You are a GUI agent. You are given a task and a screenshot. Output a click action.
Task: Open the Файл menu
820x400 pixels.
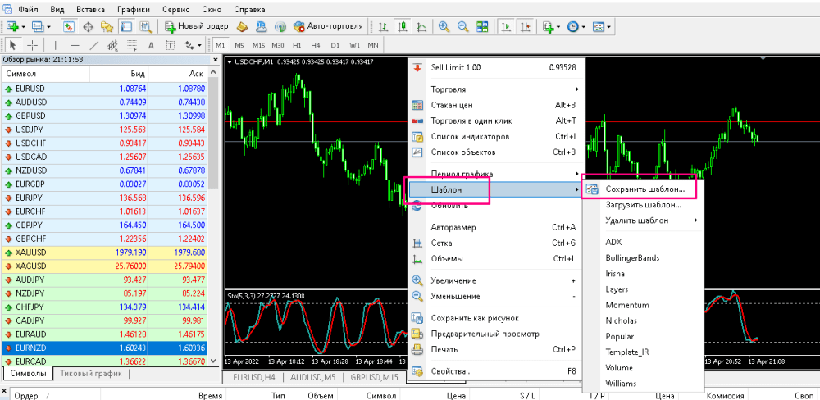[x=27, y=9]
